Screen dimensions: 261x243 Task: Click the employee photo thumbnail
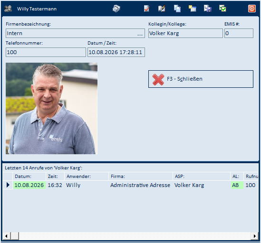(x=52, y=108)
